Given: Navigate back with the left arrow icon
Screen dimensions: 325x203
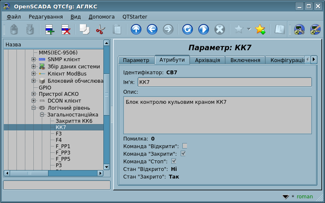Looking at the screenshot, I should 152,30.
